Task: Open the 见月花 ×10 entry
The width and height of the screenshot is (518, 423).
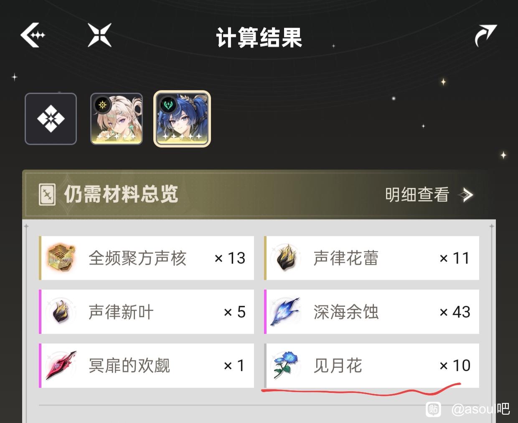Action: coord(372,365)
